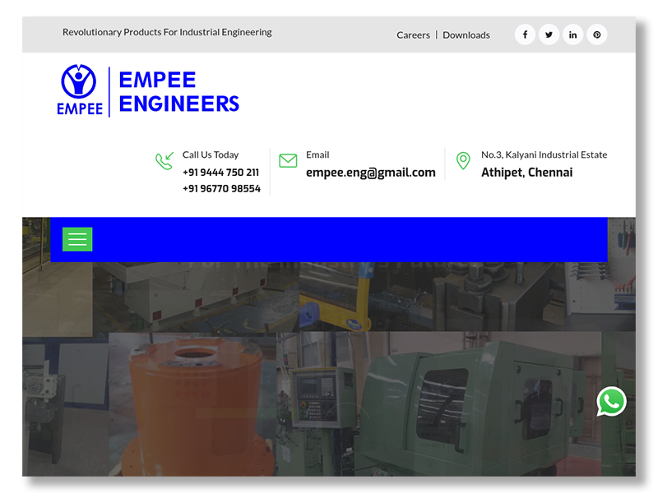Open the Facebook social icon
Screen dimensions: 658x493
click(x=525, y=35)
